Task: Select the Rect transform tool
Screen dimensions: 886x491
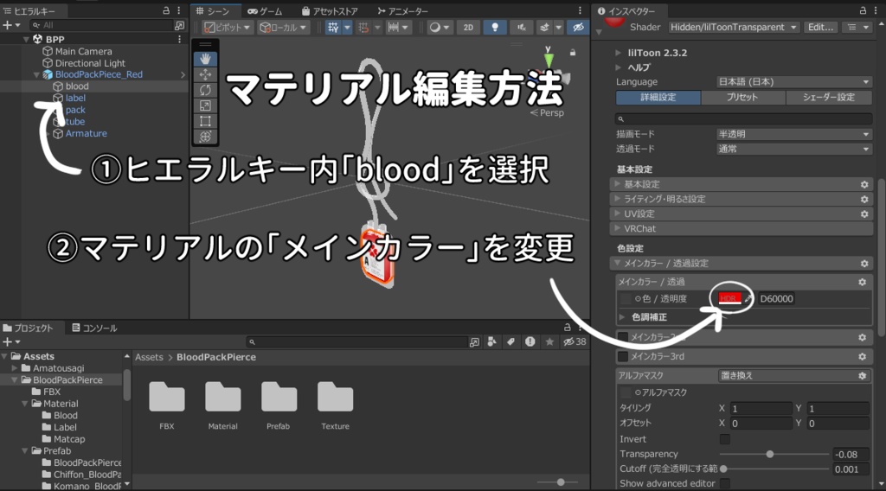Action: click(205, 121)
